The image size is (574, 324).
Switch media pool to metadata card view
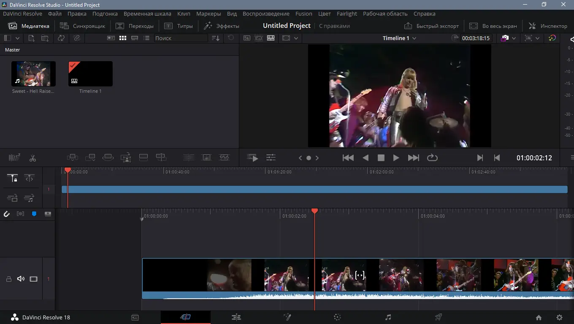tap(111, 38)
